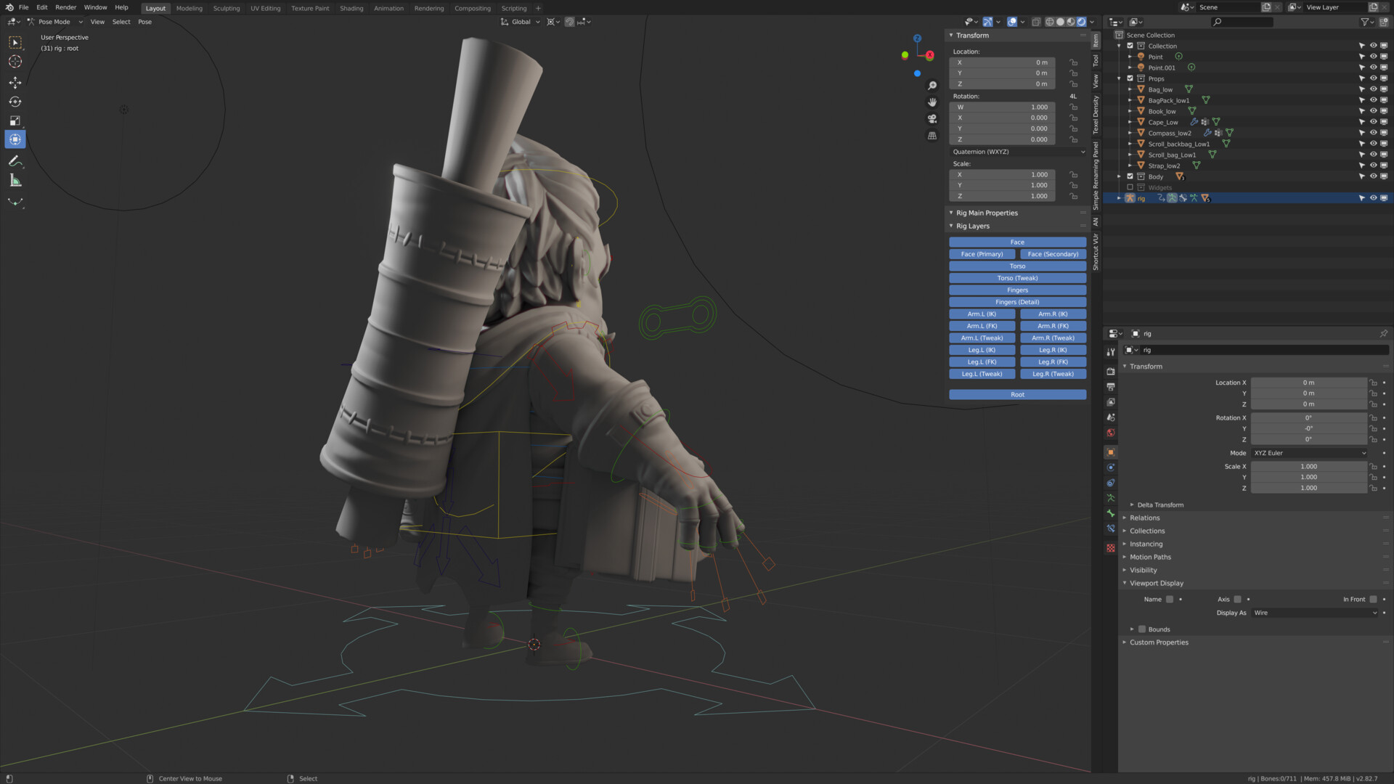This screenshot has height=784, width=1394.
Task: Enable the Widgets collection checkbox
Action: (x=1130, y=187)
